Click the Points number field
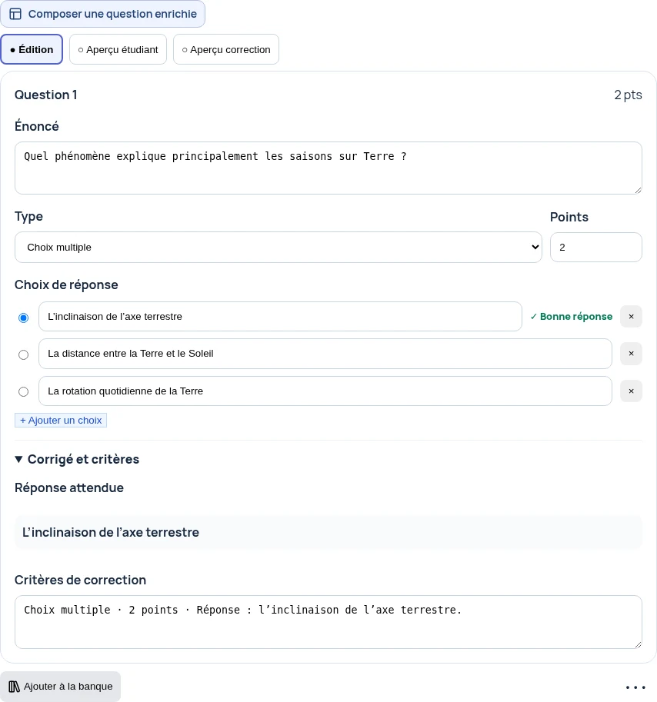The width and height of the screenshot is (657, 702). click(x=596, y=247)
